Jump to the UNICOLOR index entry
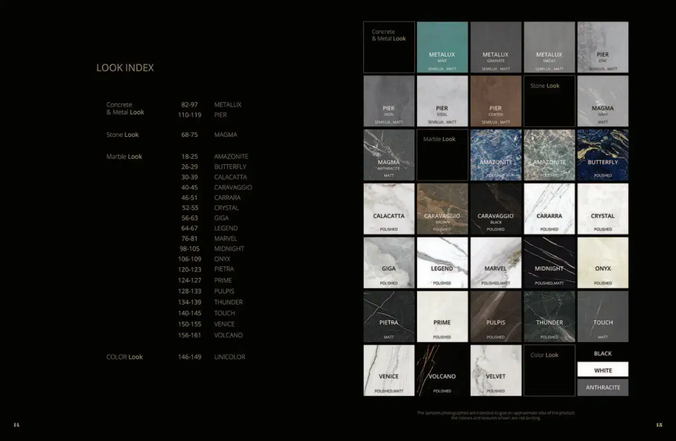The width and height of the screenshot is (676, 441). 229,357
